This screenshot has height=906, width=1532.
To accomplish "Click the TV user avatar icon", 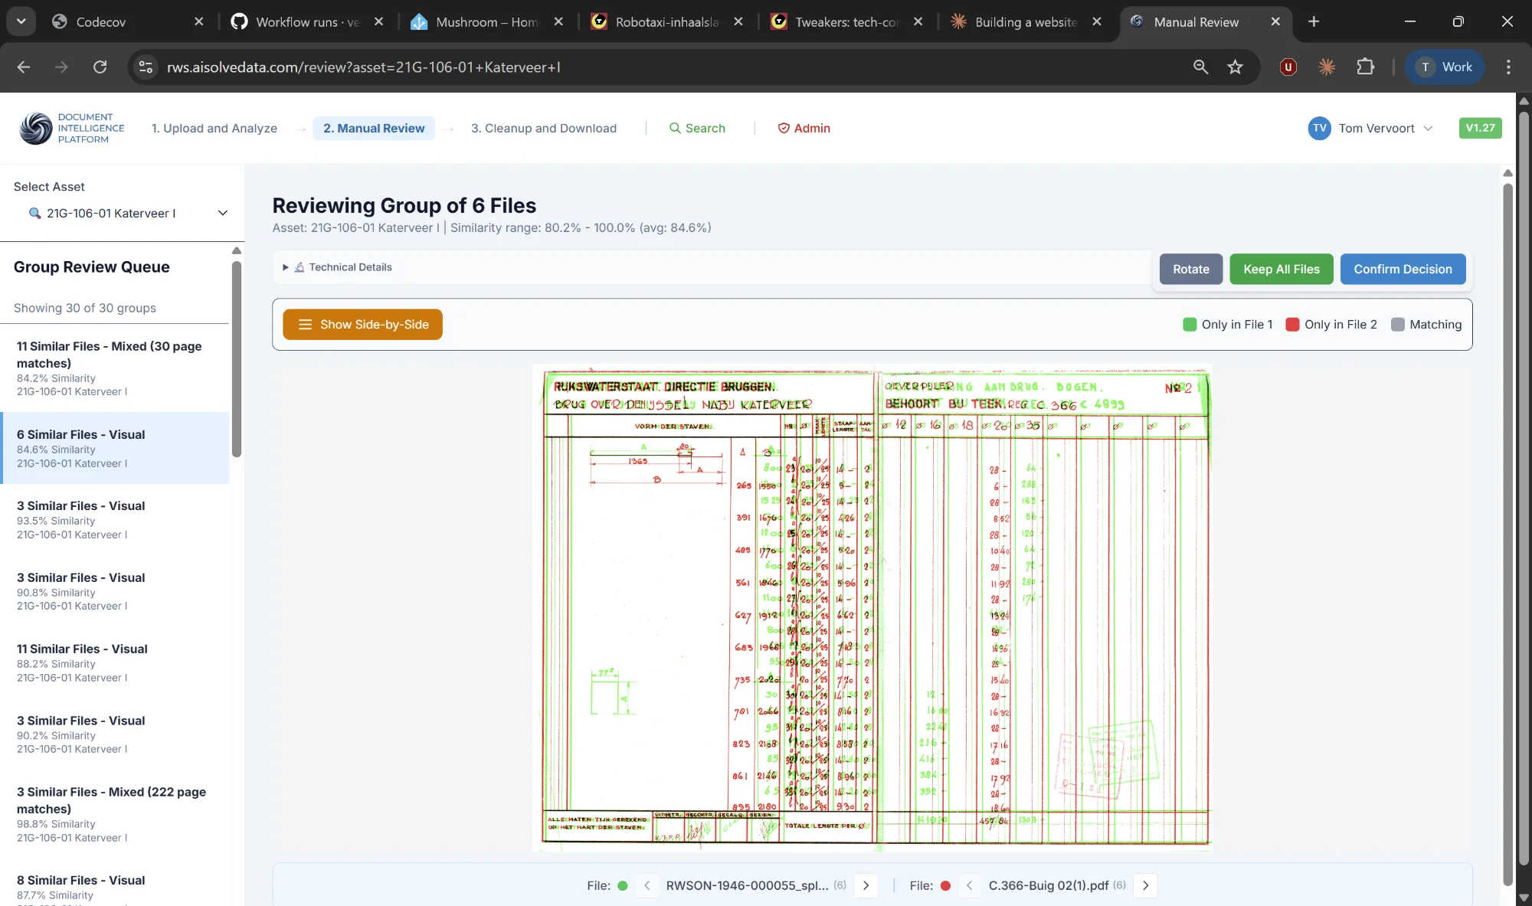I will pyautogui.click(x=1319, y=128).
